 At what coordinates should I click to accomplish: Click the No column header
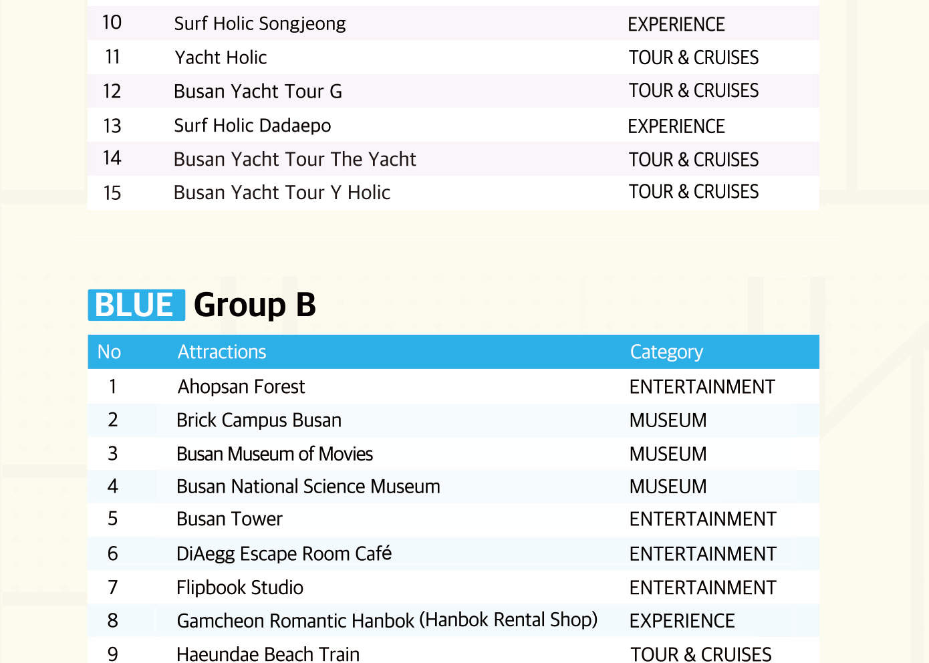point(109,352)
